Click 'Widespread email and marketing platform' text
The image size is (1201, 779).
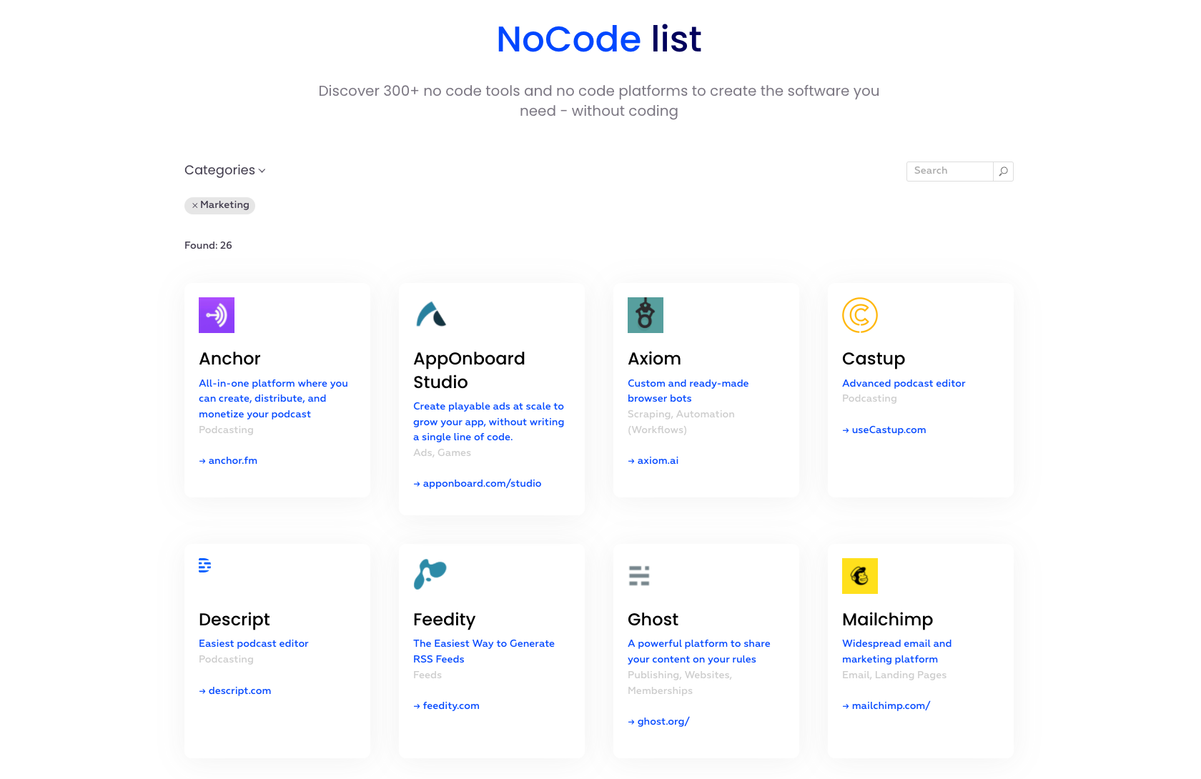(x=897, y=652)
